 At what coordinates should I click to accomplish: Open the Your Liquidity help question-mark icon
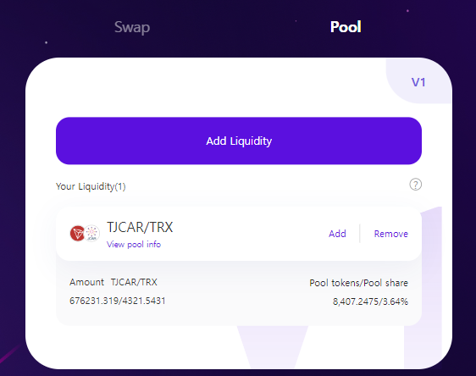(415, 185)
